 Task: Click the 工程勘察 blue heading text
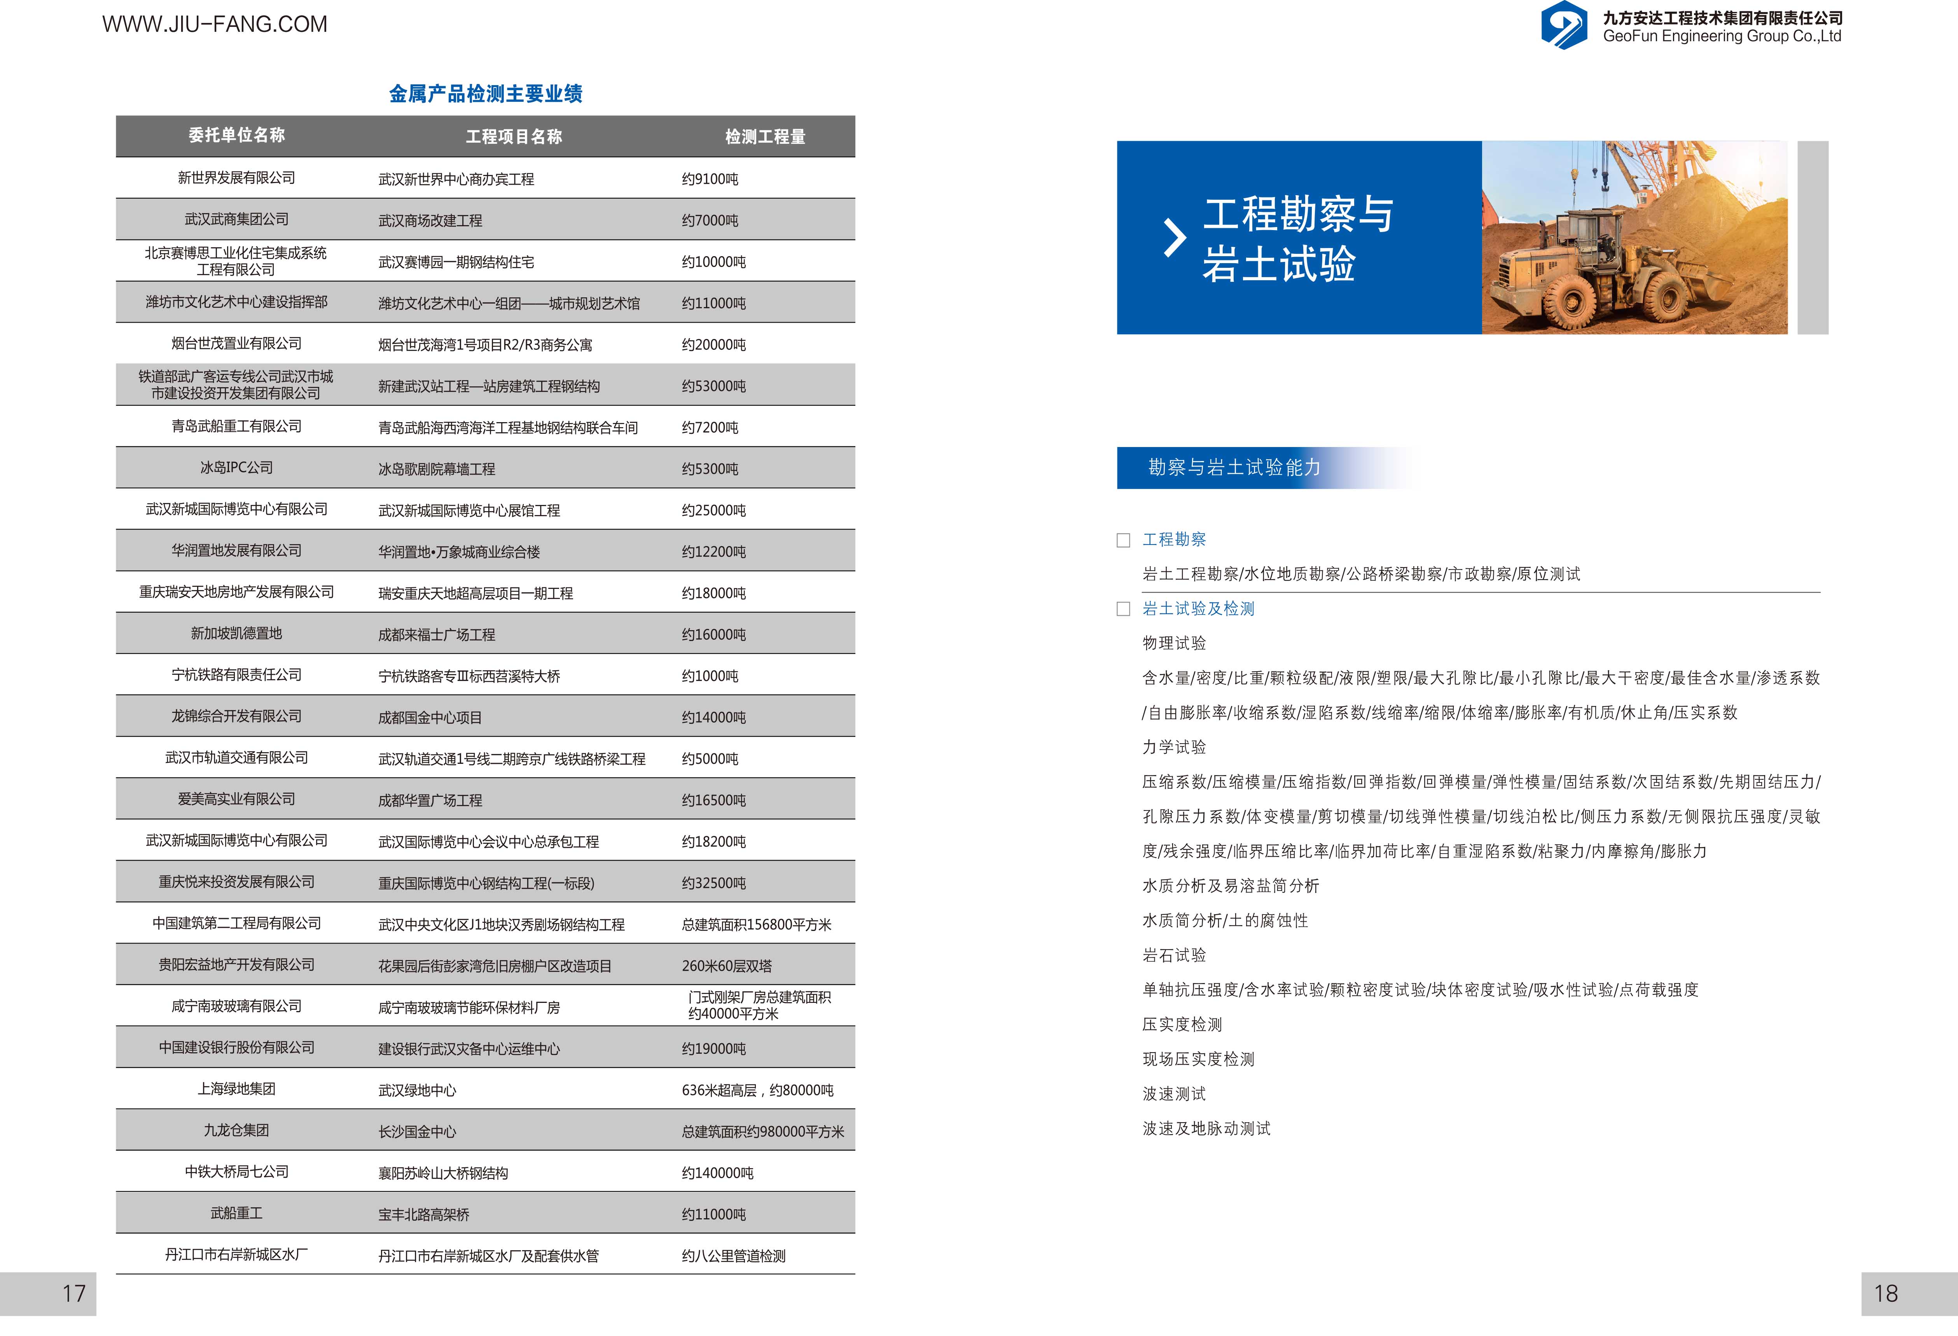tap(1174, 539)
